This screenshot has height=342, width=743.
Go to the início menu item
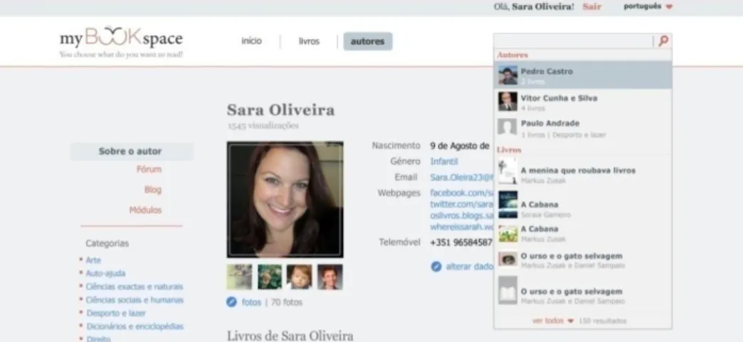(x=251, y=41)
